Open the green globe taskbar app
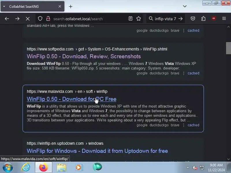Screen dimensions: 231x173 click(97, 167)
